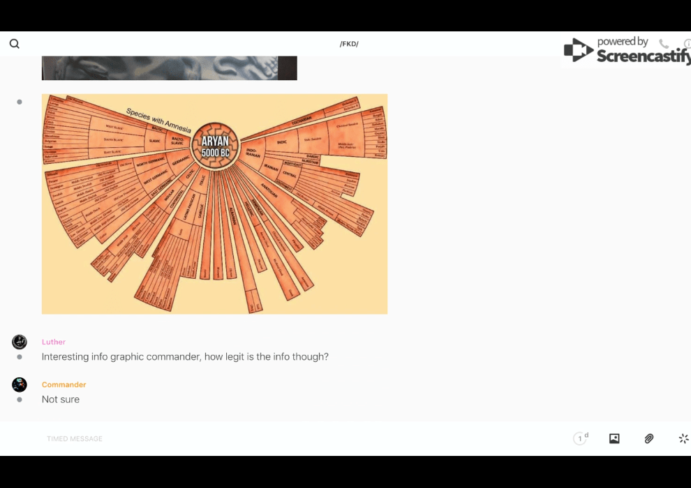Click the dot beside the infographic message
This screenshot has height=488, width=691.
coord(20,102)
